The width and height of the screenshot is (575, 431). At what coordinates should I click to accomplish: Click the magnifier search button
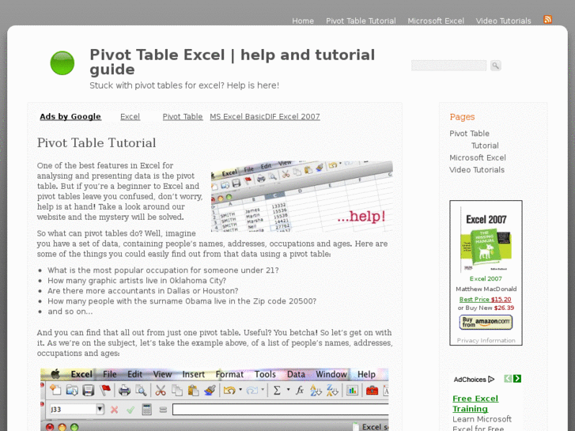coord(495,66)
